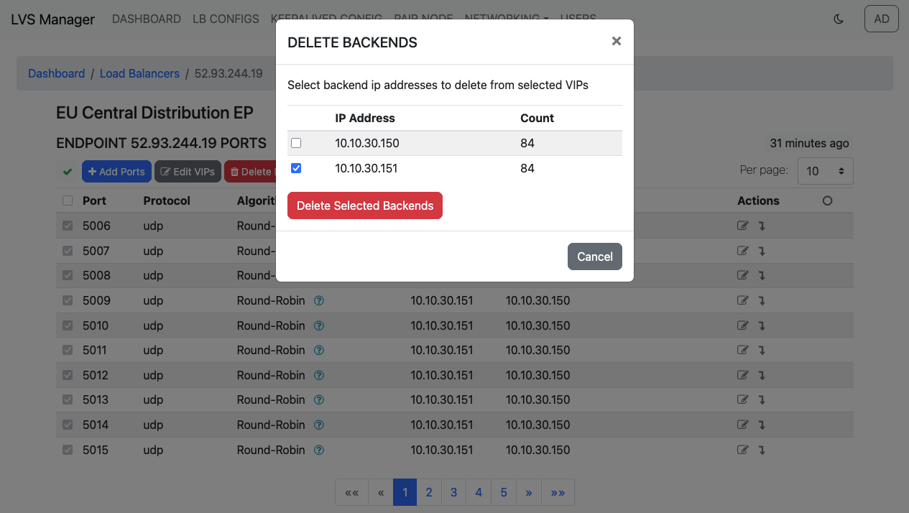Viewport: 909px width, 513px height.
Task: Click arrow icon for port 5015
Action: click(x=762, y=450)
